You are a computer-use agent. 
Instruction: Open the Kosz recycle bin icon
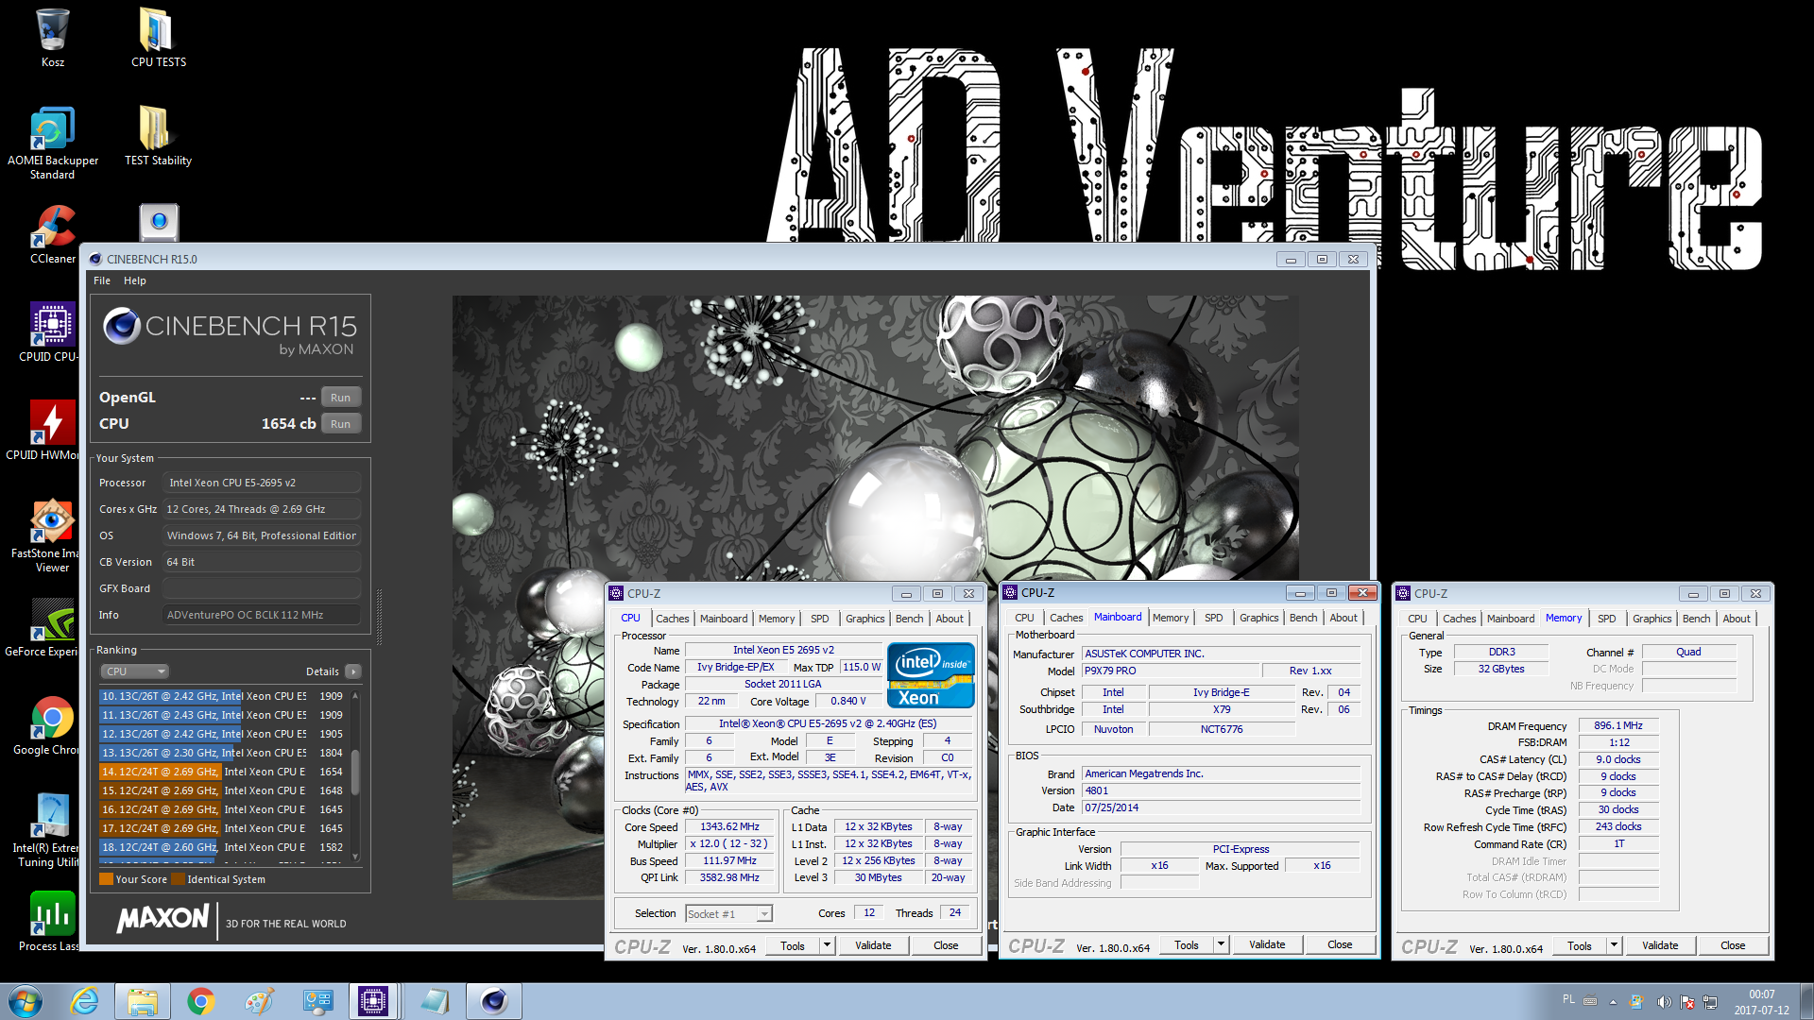tap(53, 38)
